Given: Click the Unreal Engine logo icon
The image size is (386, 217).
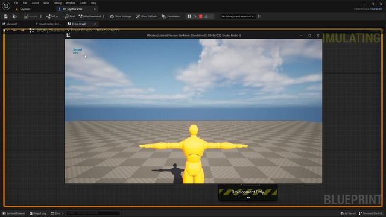Looking at the screenshot, I should click(x=6, y=5).
